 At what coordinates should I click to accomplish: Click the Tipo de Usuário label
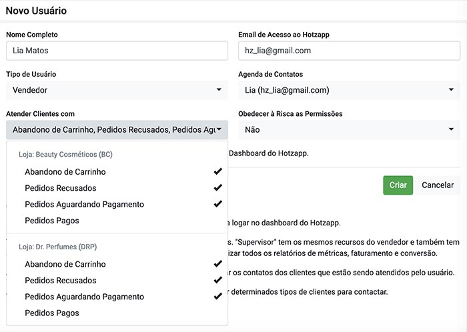pyautogui.click(x=31, y=74)
